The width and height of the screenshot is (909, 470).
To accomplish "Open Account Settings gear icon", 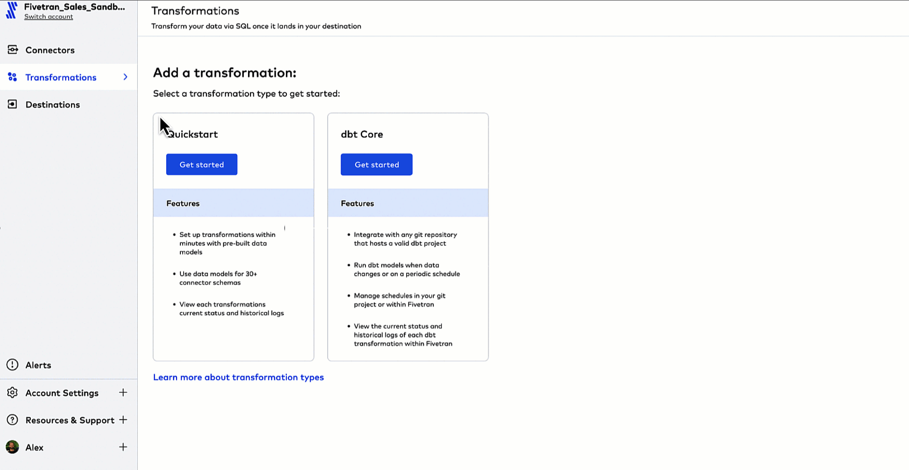I will 13,392.
